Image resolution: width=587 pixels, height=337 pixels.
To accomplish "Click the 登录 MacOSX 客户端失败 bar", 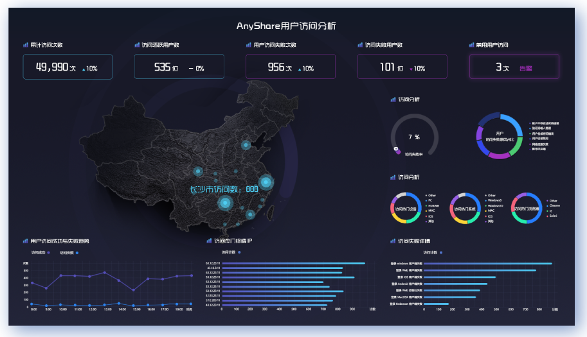I will (x=449, y=297).
